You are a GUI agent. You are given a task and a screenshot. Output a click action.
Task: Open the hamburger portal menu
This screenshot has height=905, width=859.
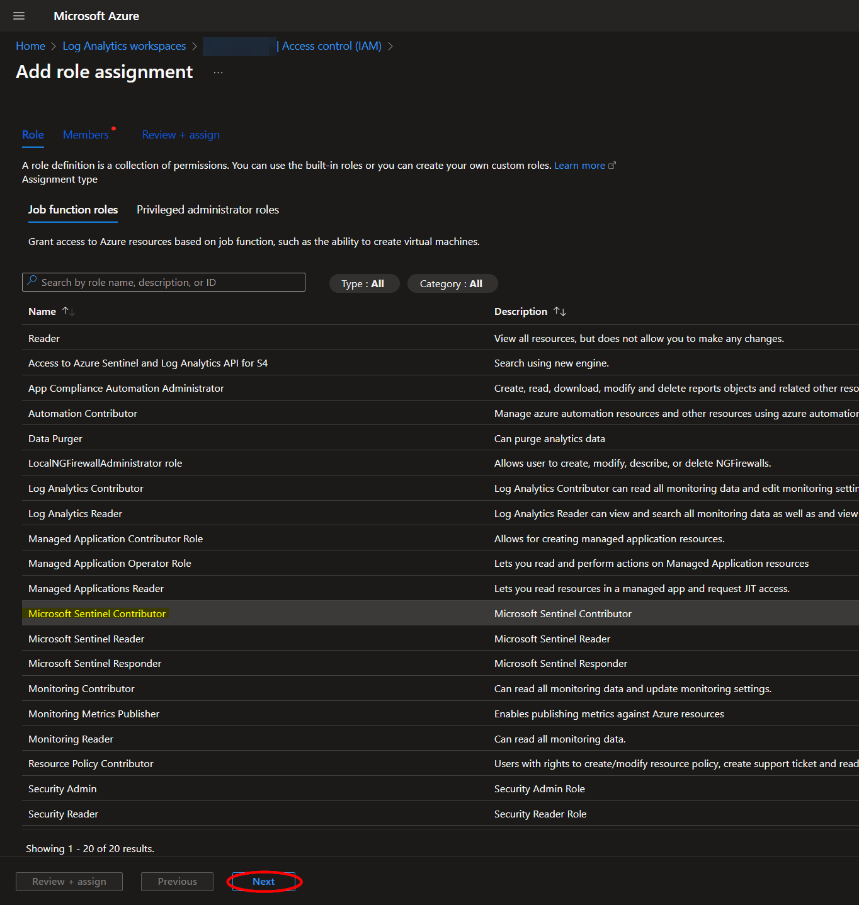19,16
